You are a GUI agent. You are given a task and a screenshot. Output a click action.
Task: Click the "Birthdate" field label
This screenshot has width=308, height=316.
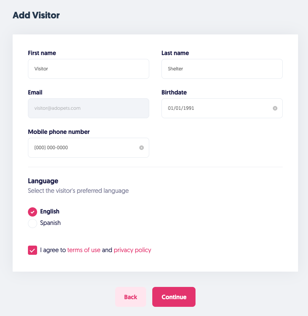point(174,93)
